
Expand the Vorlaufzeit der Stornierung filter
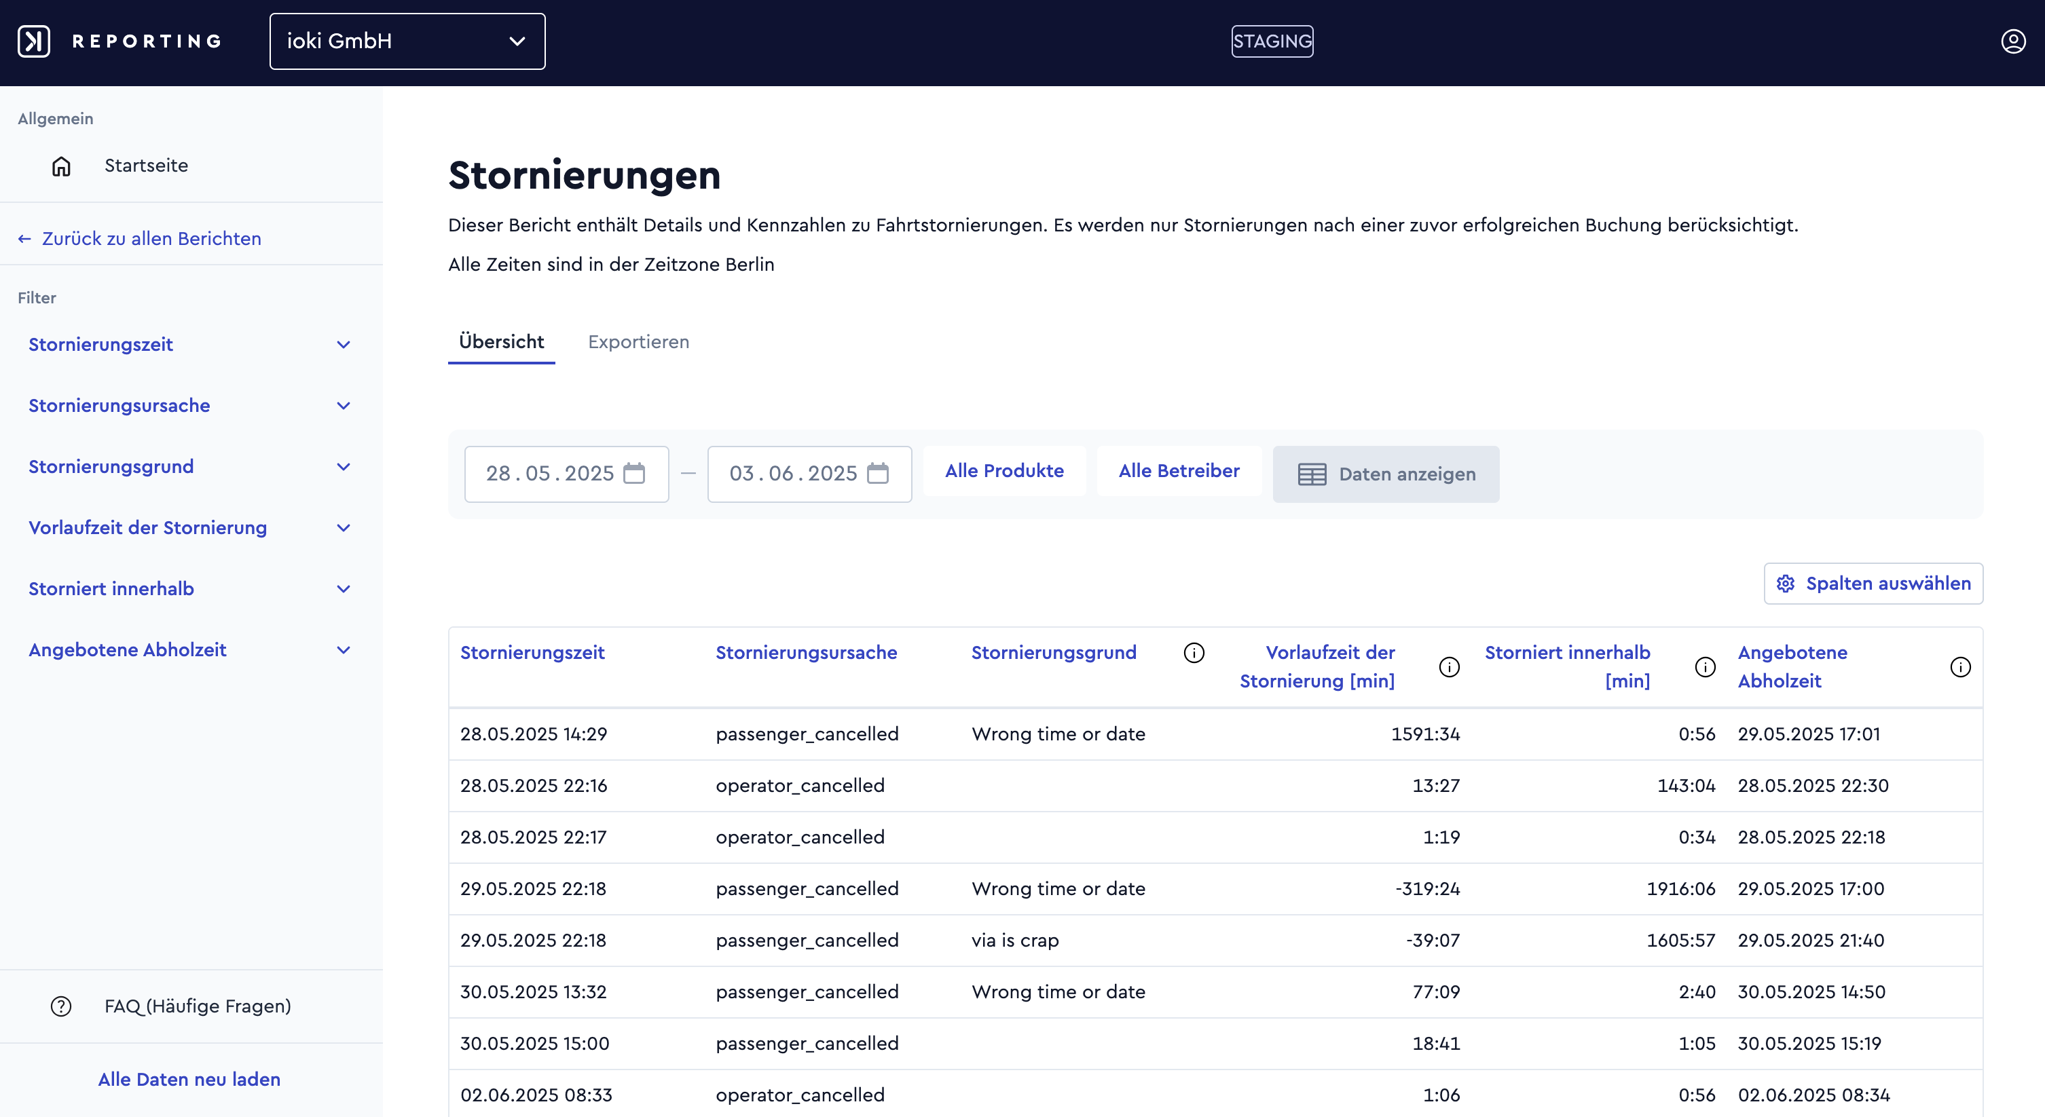coord(191,527)
